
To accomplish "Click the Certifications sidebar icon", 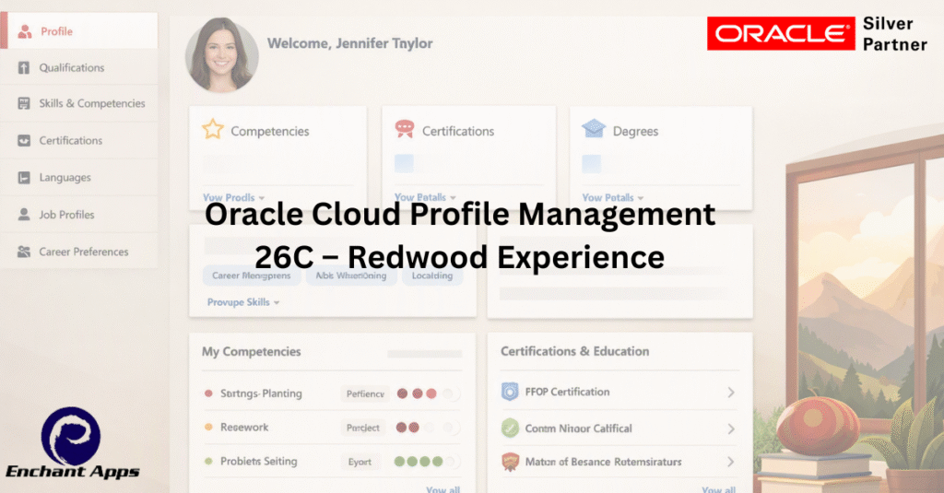I will click(23, 141).
